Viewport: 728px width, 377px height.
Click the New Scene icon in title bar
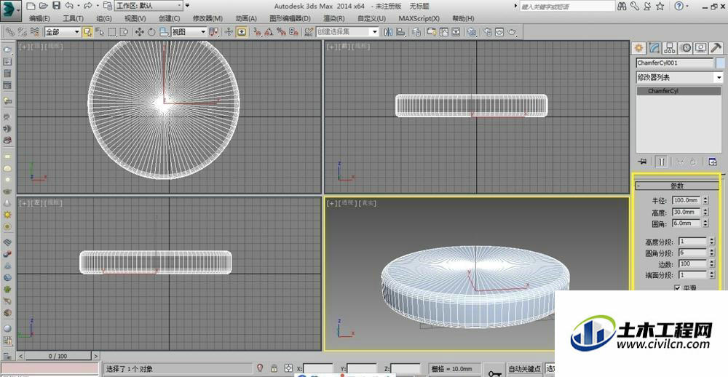pos(30,6)
